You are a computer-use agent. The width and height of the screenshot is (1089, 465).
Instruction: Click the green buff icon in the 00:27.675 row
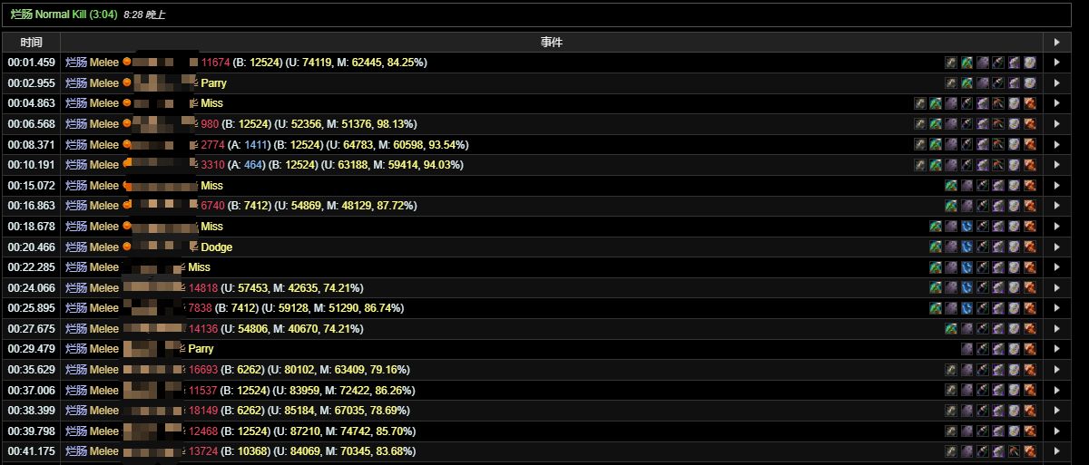pyautogui.click(x=951, y=329)
